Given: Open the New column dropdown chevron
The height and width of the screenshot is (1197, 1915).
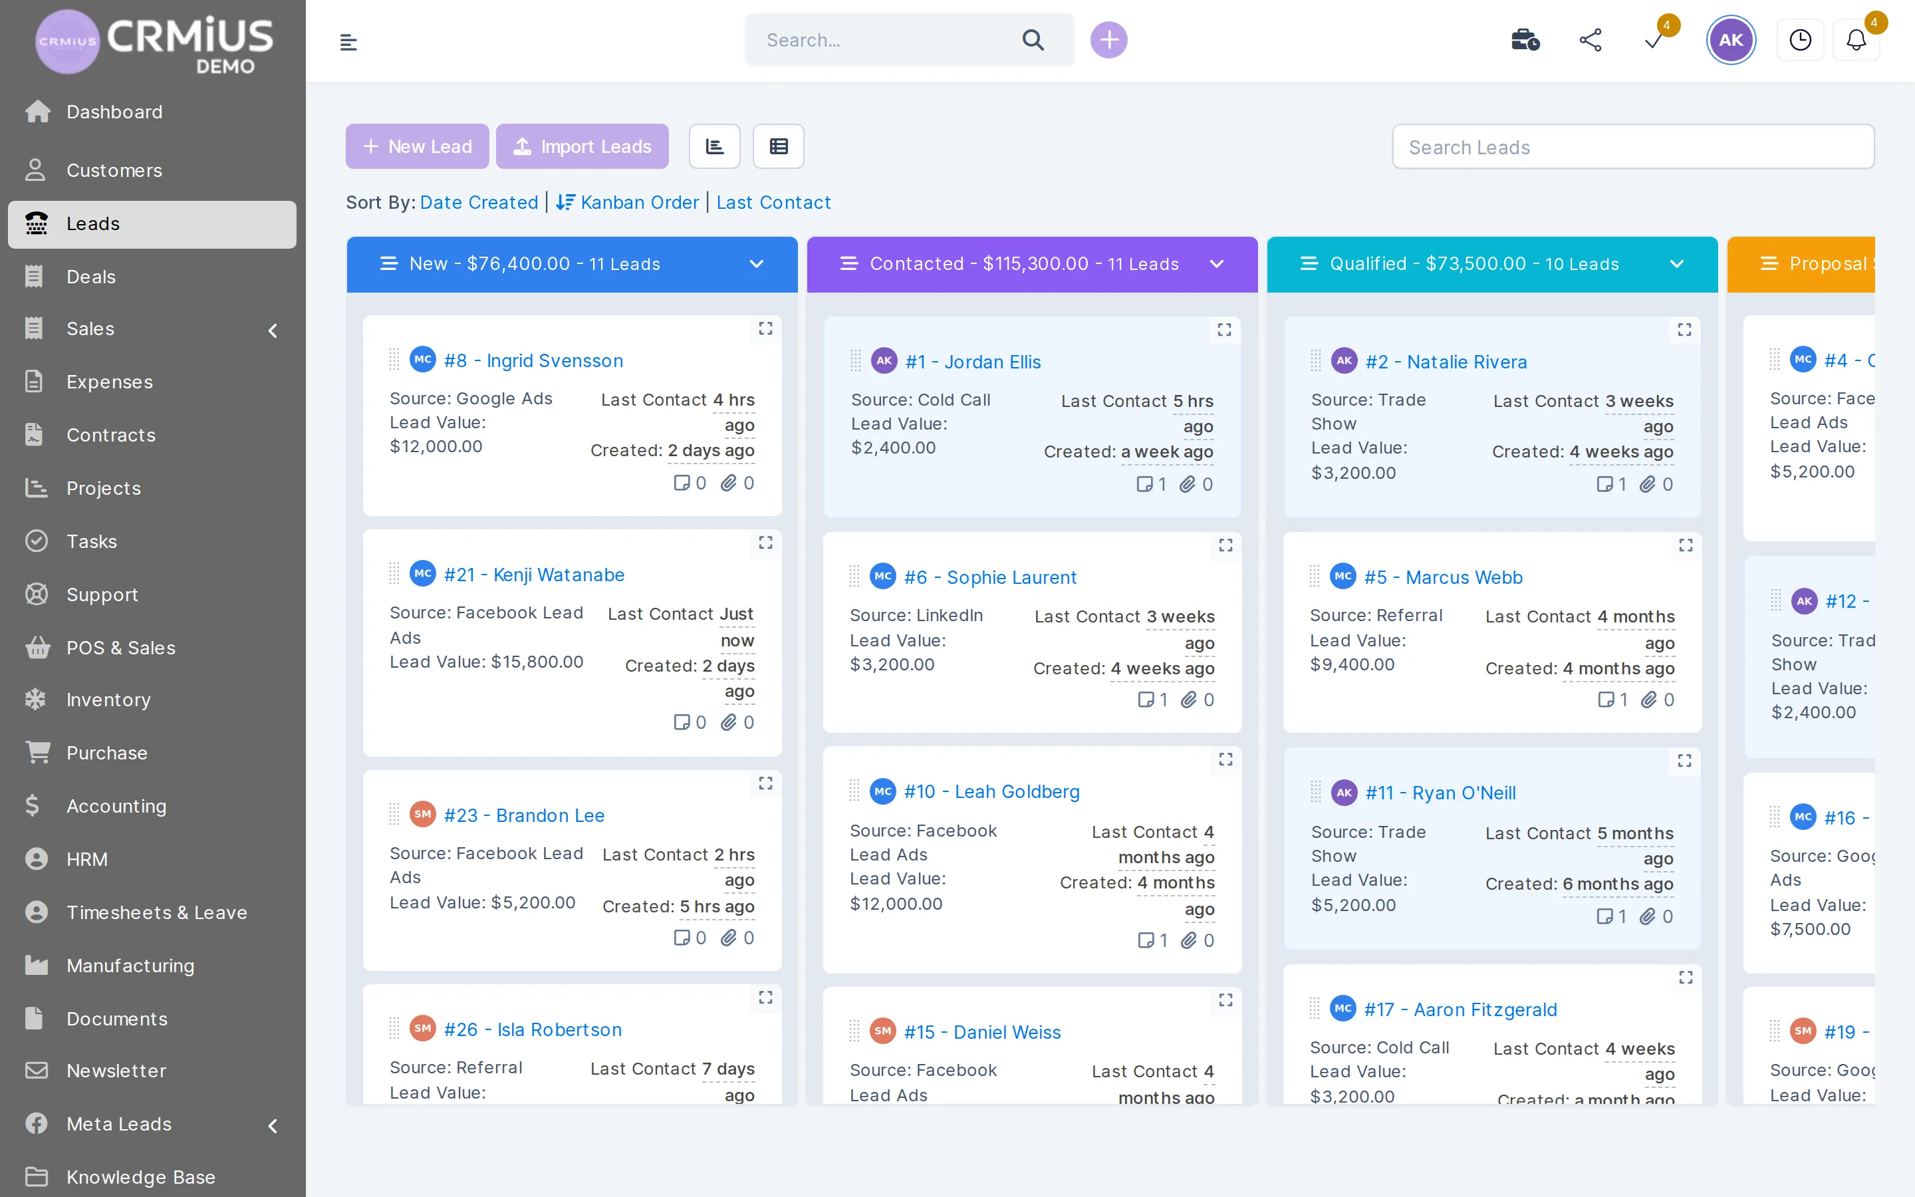Looking at the screenshot, I should tap(757, 263).
